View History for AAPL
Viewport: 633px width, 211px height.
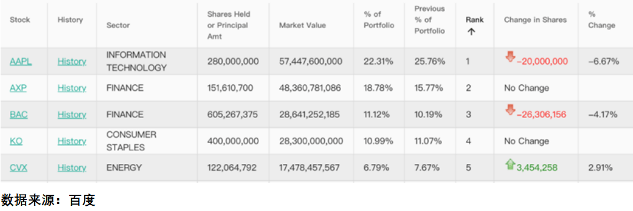point(72,61)
